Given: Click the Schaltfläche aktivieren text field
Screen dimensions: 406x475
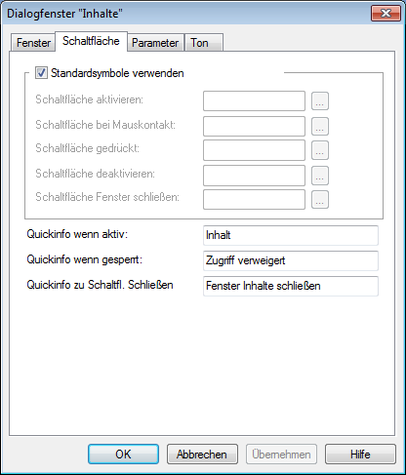Looking at the screenshot, I should pyautogui.click(x=254, y=101).
